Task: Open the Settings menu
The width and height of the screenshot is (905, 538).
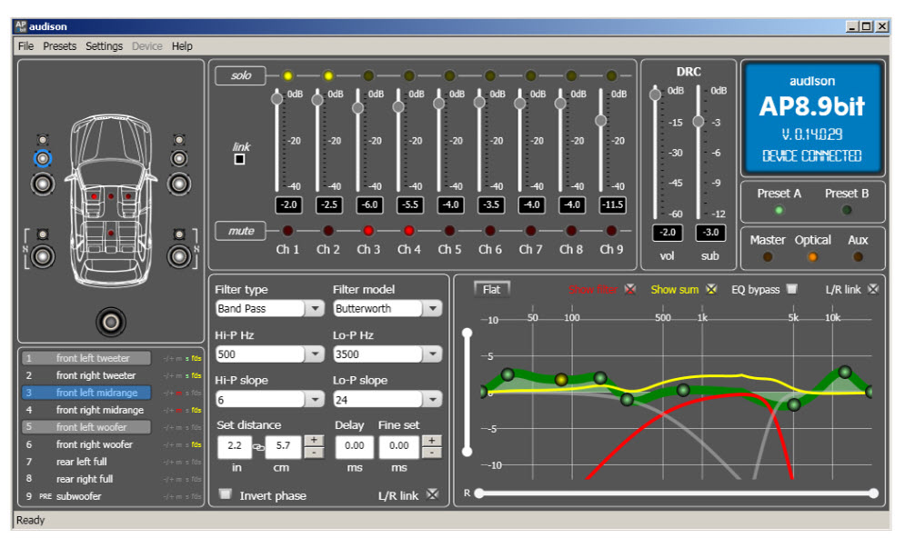Action: tap(104, 46)
